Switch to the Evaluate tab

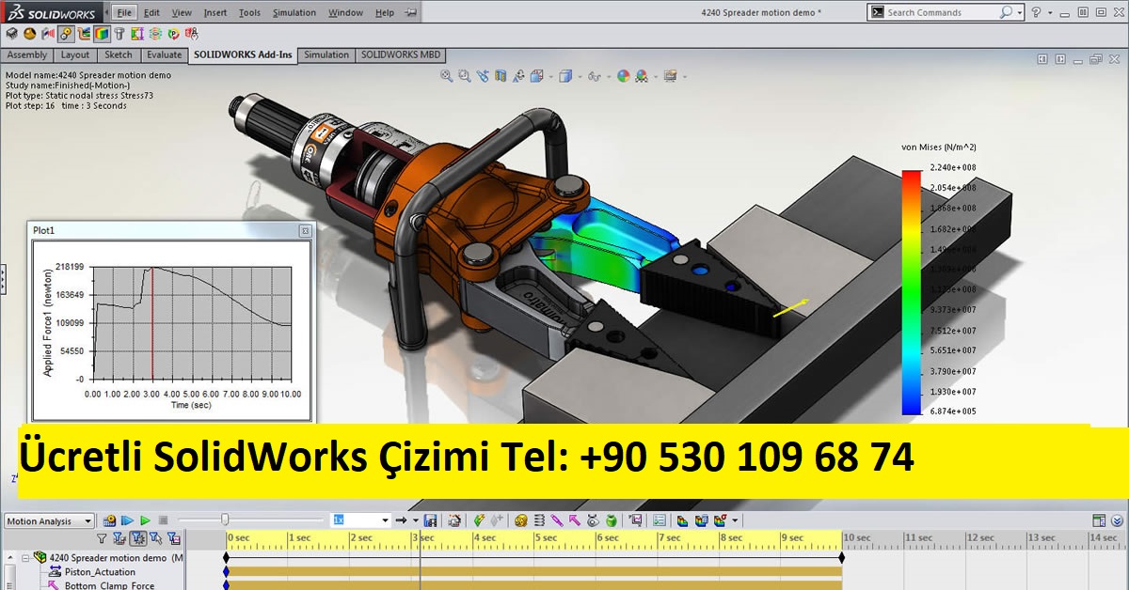click(164, 54)
